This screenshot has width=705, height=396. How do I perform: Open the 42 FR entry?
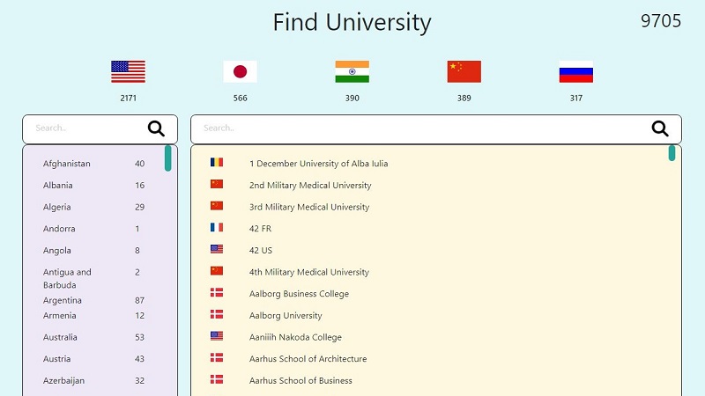(x=260, y=229)
